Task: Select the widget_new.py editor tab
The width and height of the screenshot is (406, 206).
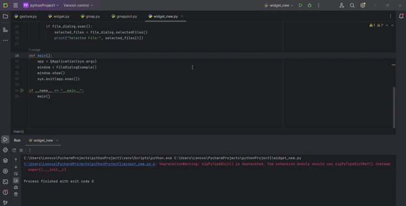Action: (x=166, y=16)
